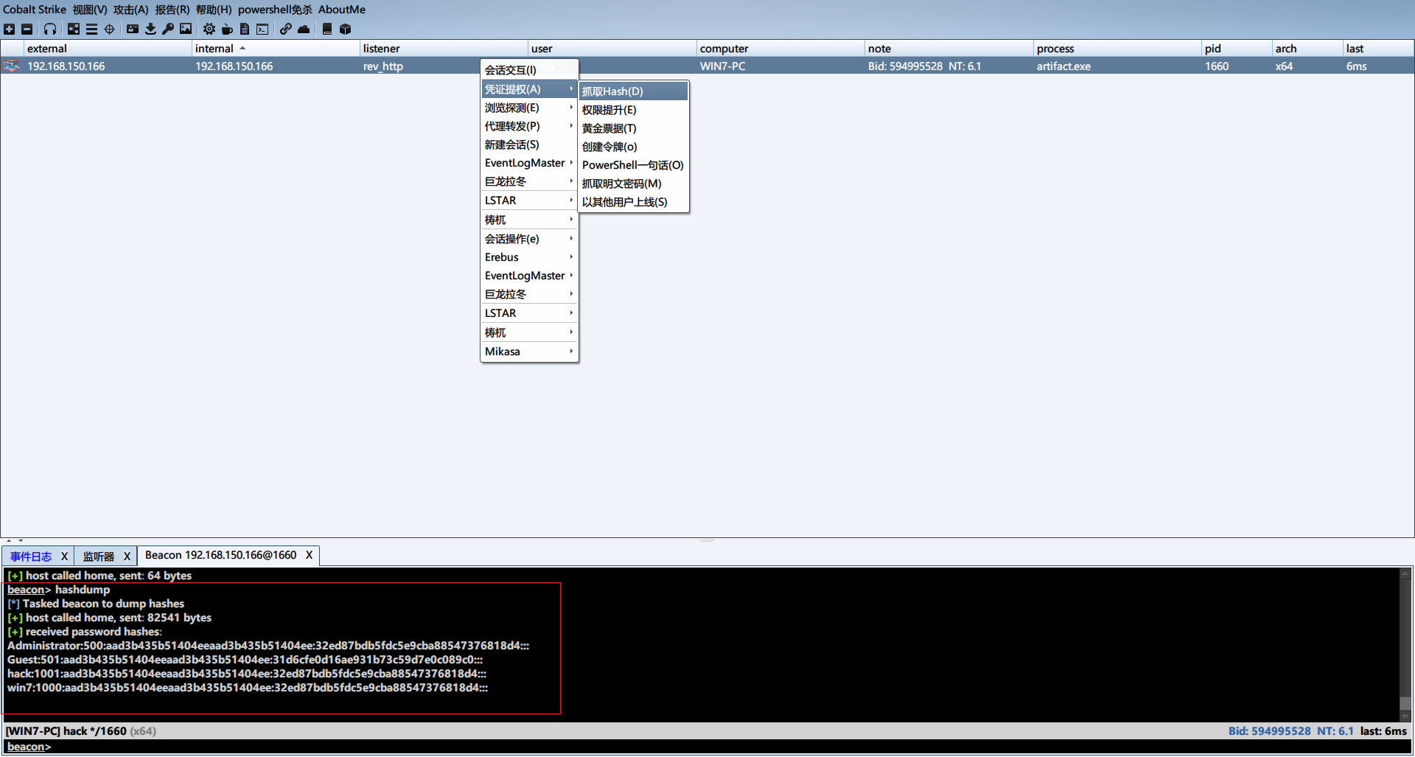The image size is (1415, 757).
Task: Sort by the process column header
Action: [x=1117, y=49]
